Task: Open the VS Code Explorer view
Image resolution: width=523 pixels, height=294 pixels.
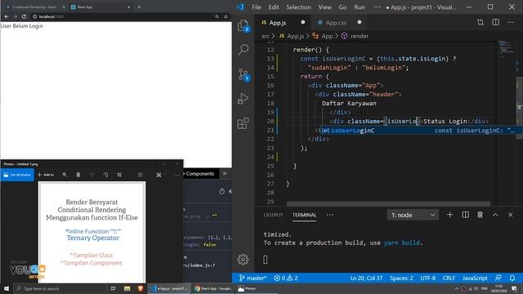Action: (x=244, y=25)
